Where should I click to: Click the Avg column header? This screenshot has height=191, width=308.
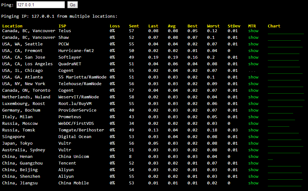[172, 26]
